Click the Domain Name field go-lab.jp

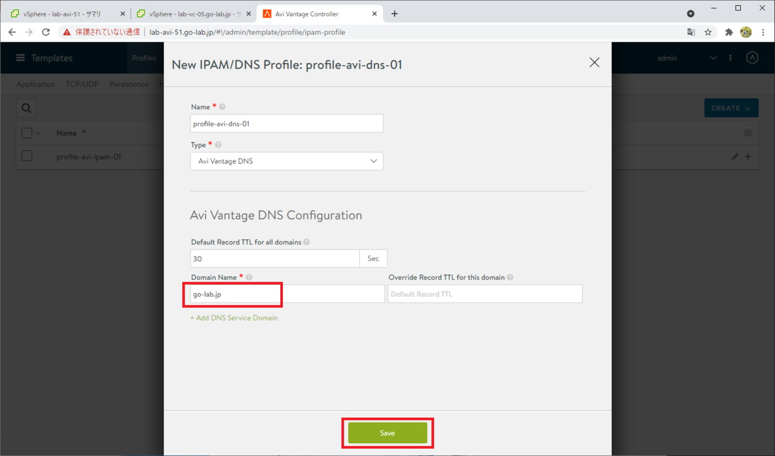287,294
